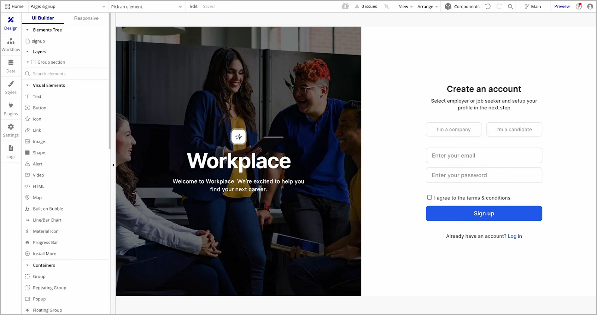Open the help icon with red dot
This screenshot has width=597, height=315.
(579, 6)
